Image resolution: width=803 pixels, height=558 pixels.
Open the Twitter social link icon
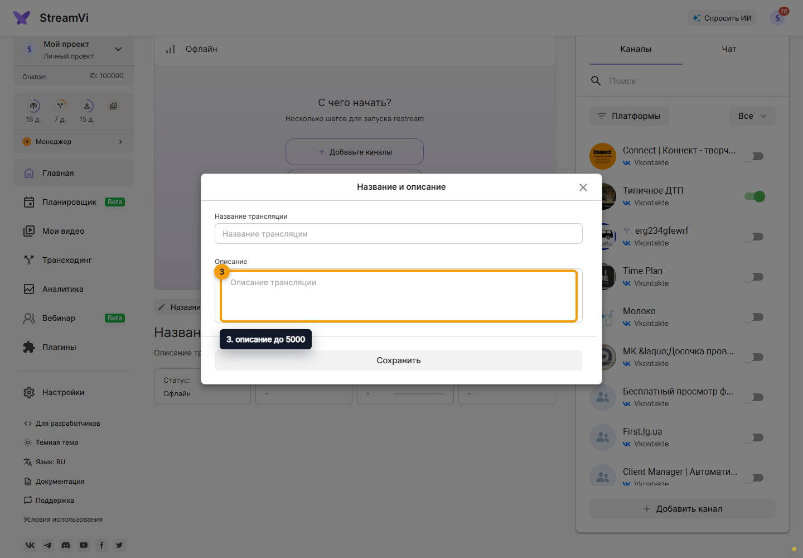pyautogui.click(x=119, y=545)
